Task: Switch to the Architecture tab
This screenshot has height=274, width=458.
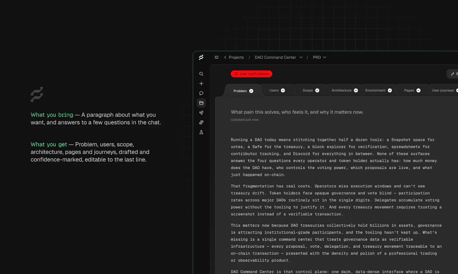Action: pyautogui.click(x=345, y=90)
